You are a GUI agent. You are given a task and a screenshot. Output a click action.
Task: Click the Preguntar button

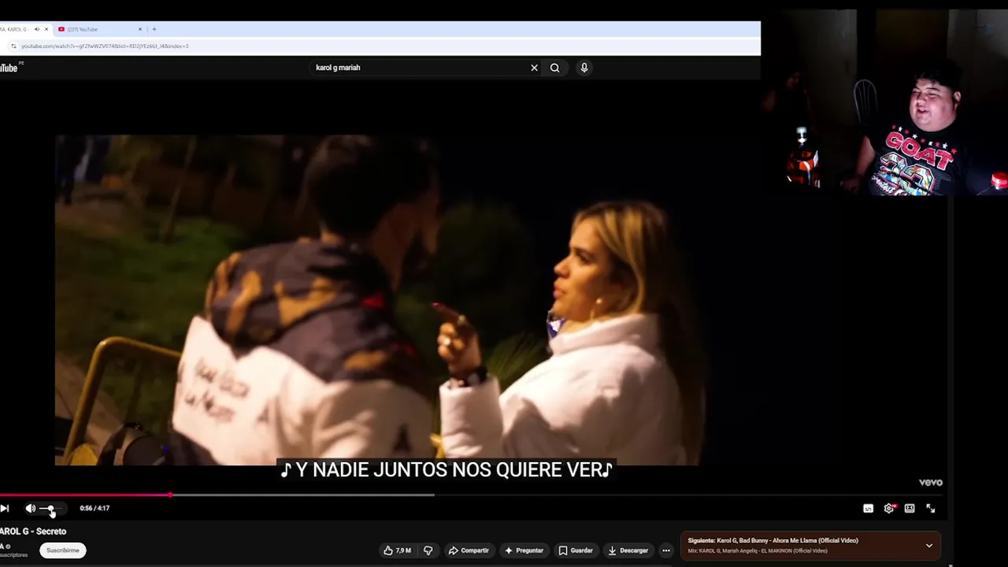[524, 550]
